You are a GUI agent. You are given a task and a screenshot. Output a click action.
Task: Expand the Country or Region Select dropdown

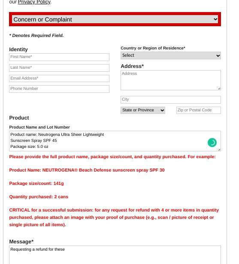click(171, 55)
